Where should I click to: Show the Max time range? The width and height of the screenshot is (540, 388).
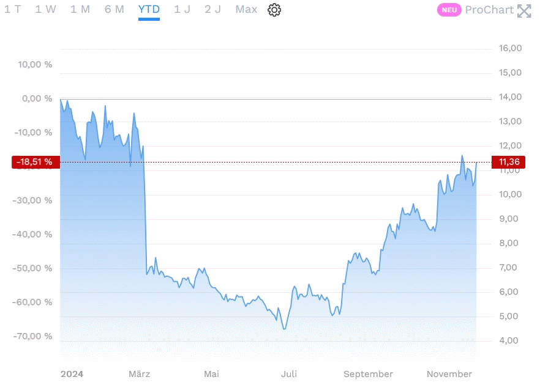[246, 9]
